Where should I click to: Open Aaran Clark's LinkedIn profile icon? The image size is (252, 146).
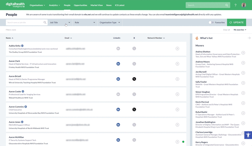(x=118, y=64)
